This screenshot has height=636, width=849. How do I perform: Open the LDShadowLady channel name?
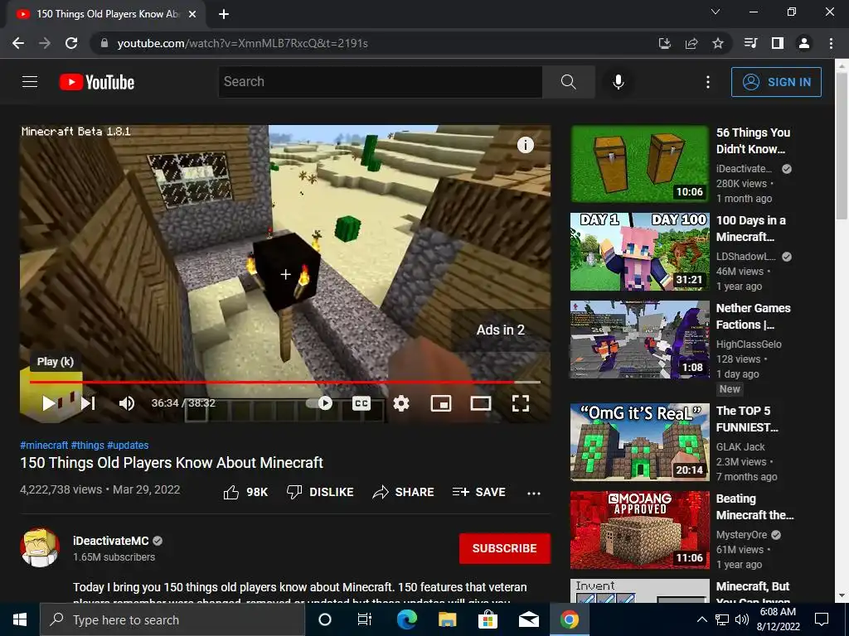pos(745,257)
